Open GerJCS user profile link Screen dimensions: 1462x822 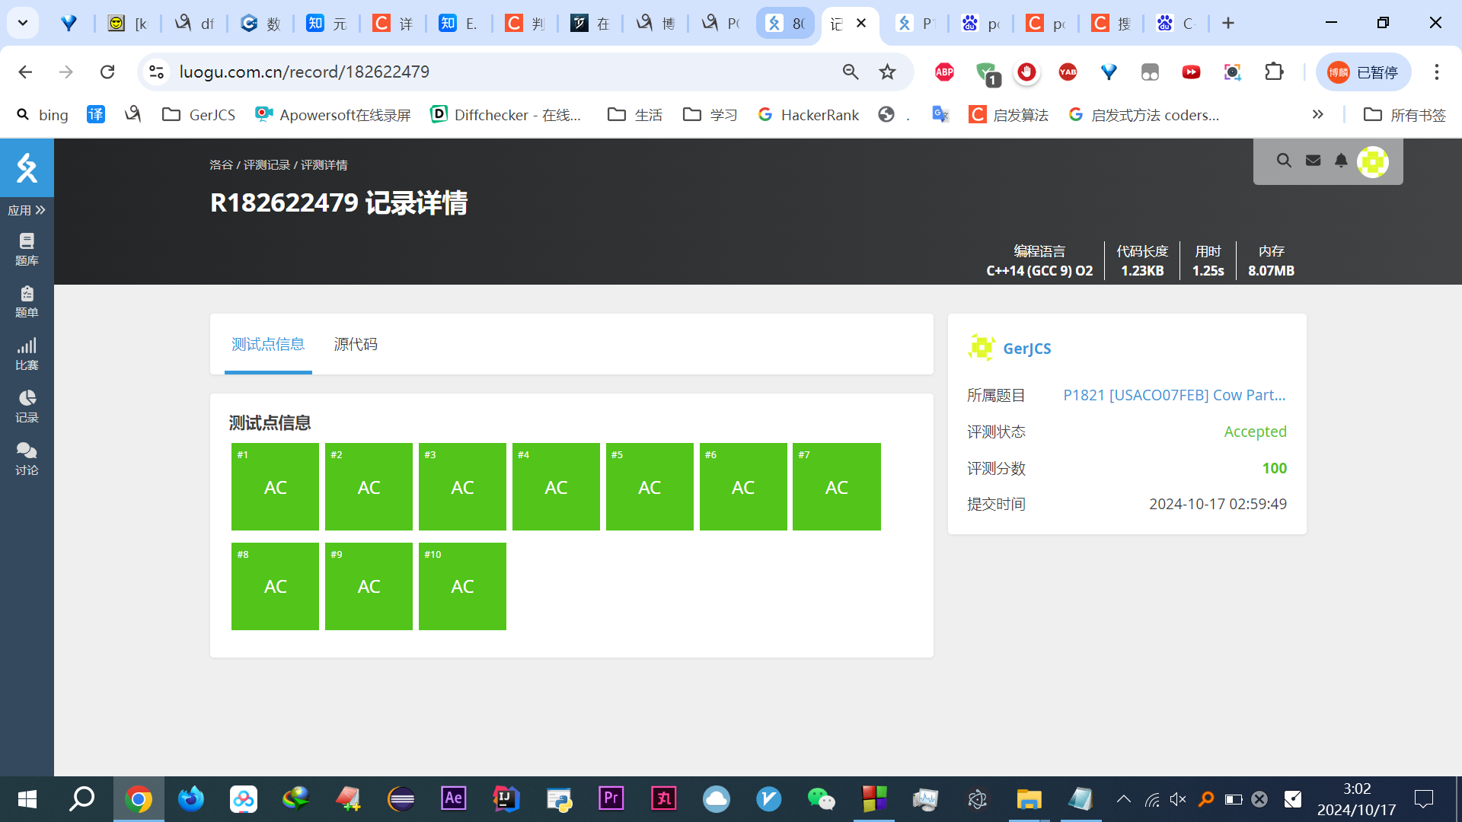[1026, 349]
